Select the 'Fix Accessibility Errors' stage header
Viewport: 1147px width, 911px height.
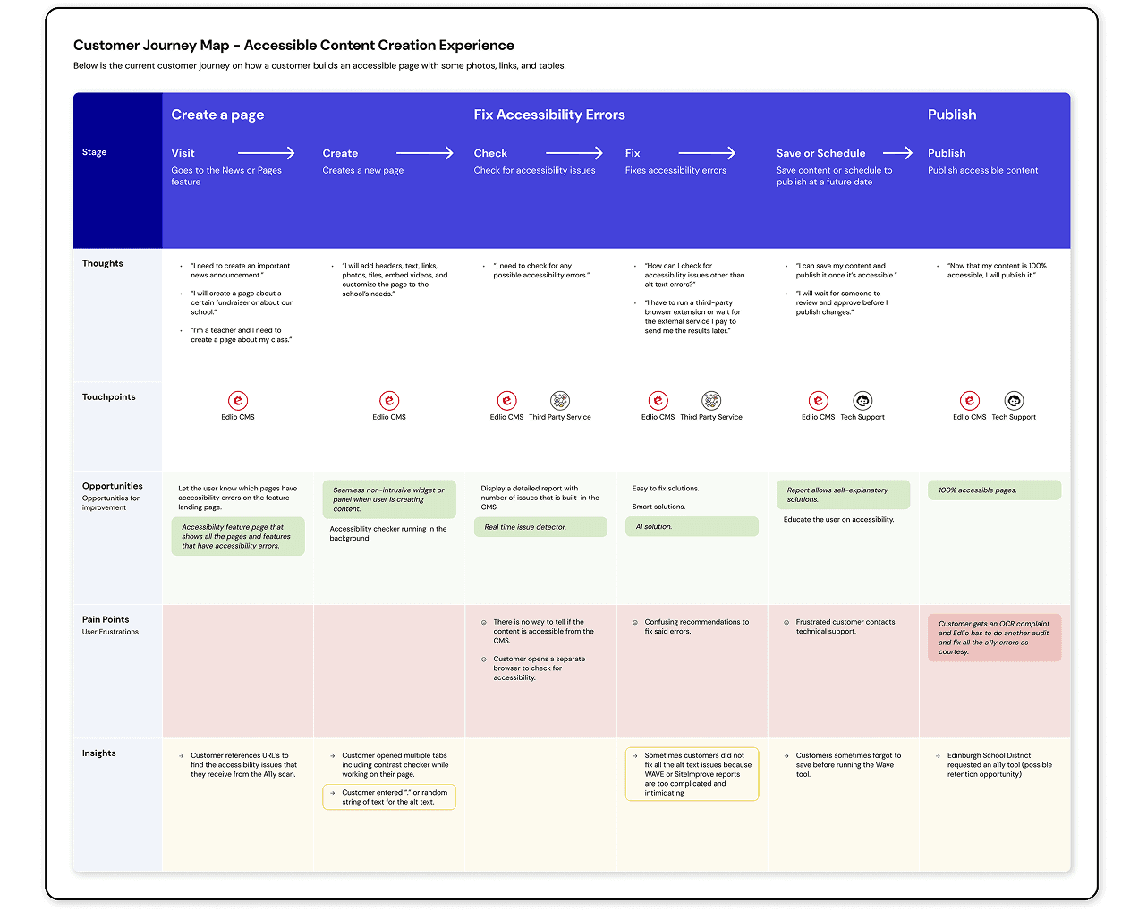[x=548, y=115]
